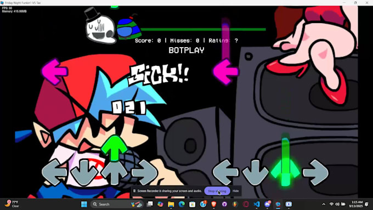Open Copilot from the taskbar
Image resolution: width=373 pixels, height=210 pixels.
pos(160,205)
